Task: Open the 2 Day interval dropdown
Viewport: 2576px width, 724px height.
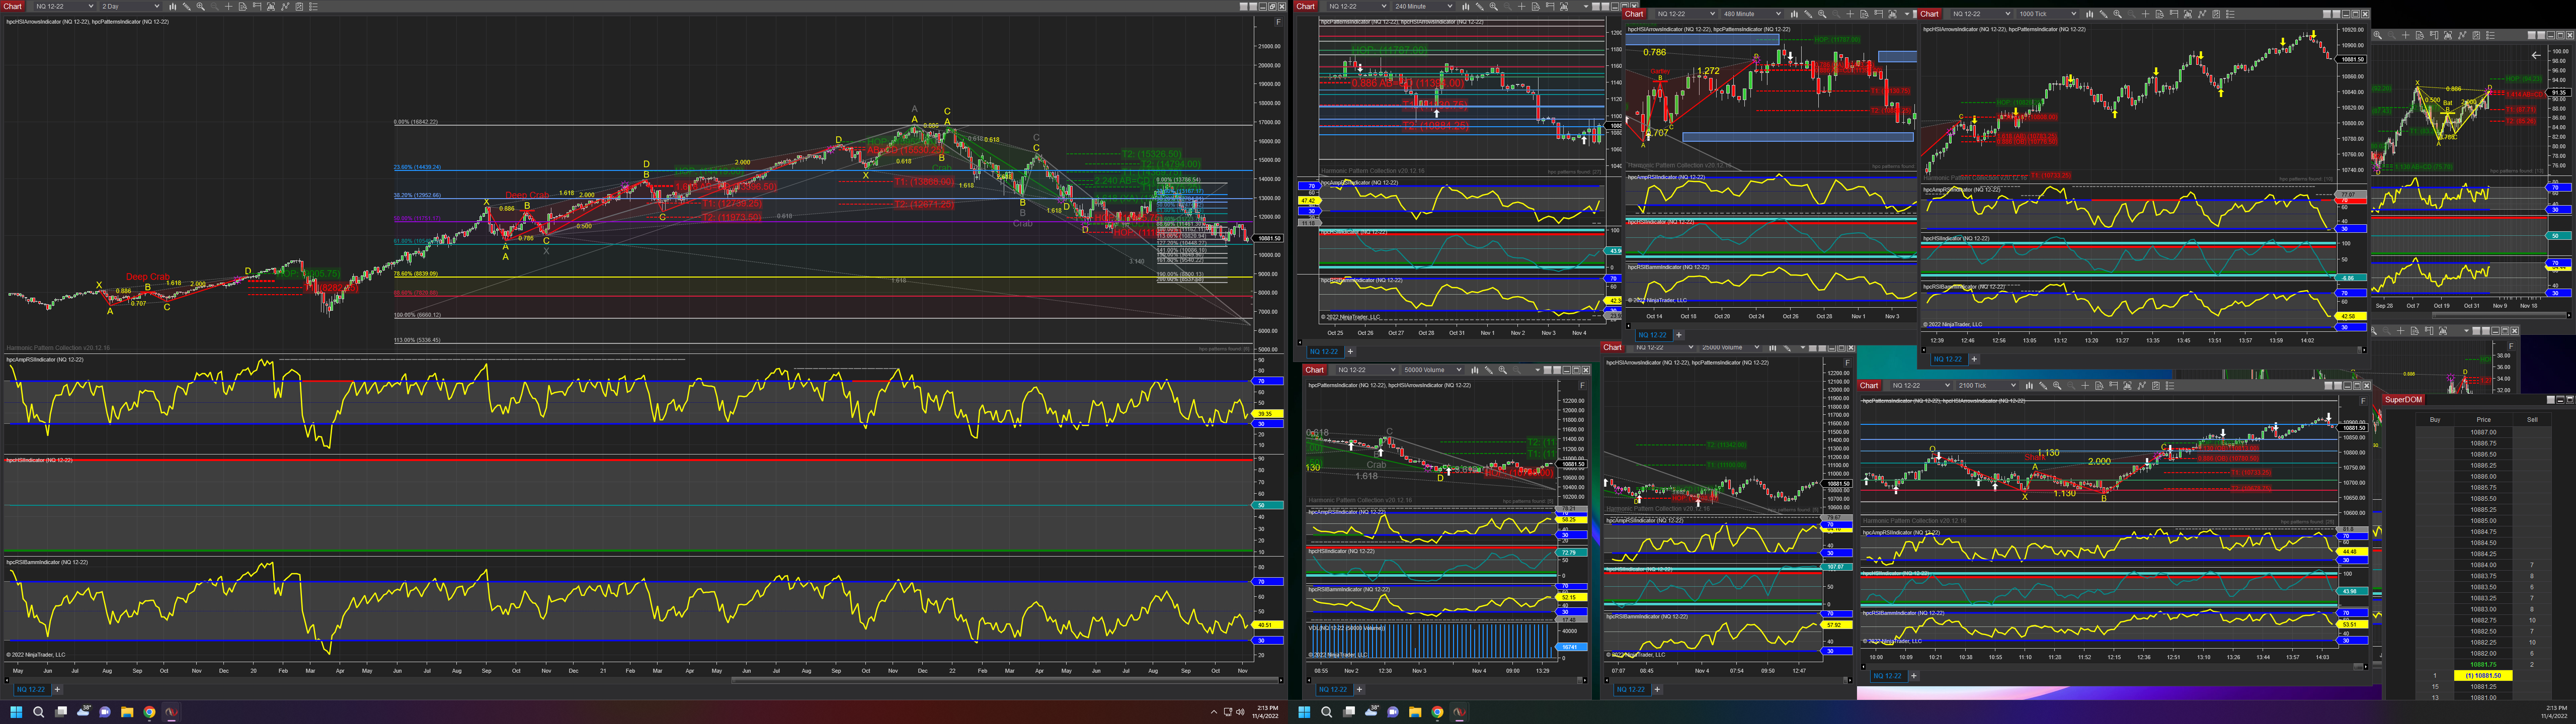Action: [x=130, y=6]
